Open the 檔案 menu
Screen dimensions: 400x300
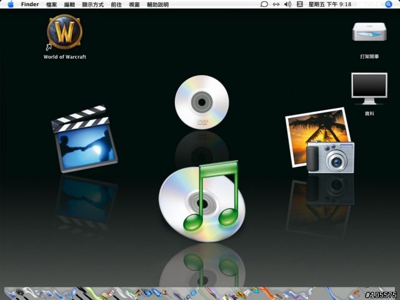(51, 4)
